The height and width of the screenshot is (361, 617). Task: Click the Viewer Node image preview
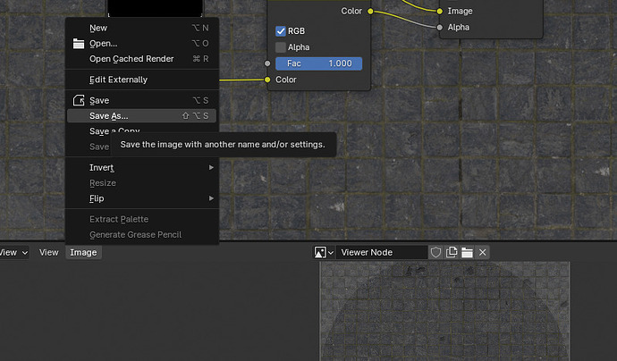click(444, 311)
